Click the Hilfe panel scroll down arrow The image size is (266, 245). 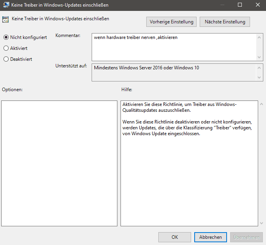(261, 223)
